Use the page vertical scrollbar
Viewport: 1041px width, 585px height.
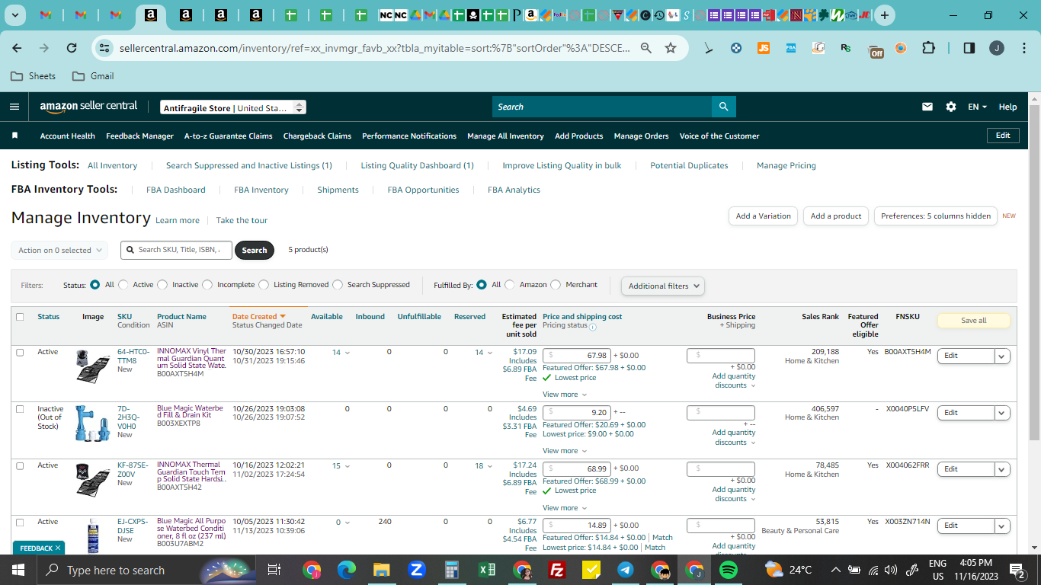[x=1034, y=273]
